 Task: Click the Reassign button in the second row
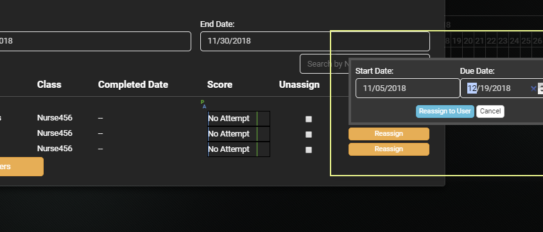[x=388, y=134]
